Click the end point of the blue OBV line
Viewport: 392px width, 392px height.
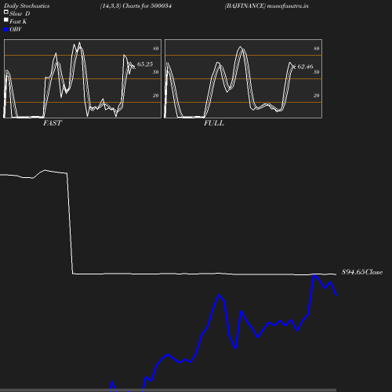[336, 296]
